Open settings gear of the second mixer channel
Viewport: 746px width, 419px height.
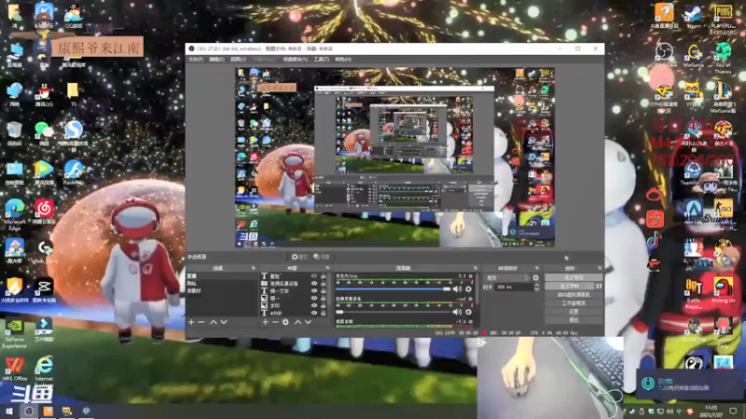(x=469, y=312)
